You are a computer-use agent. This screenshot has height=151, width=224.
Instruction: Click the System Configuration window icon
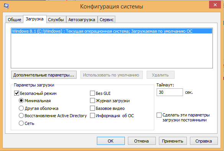(6, 6)
